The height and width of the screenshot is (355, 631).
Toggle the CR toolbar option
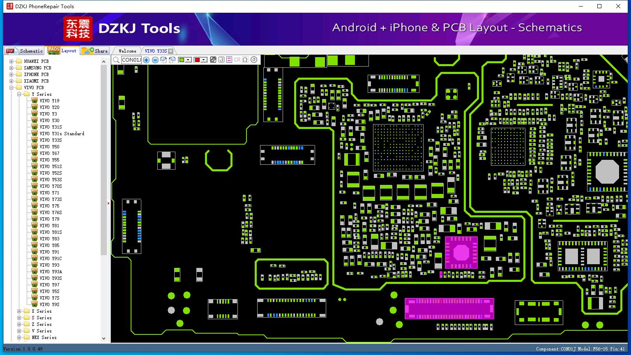[x=237, y=60]
